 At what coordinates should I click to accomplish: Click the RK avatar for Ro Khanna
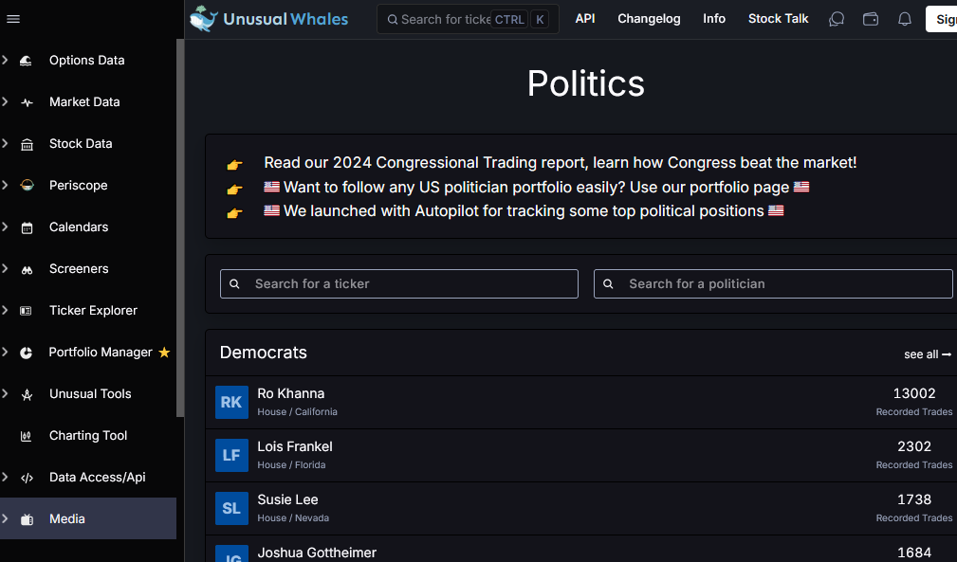(x=232, y=402)
